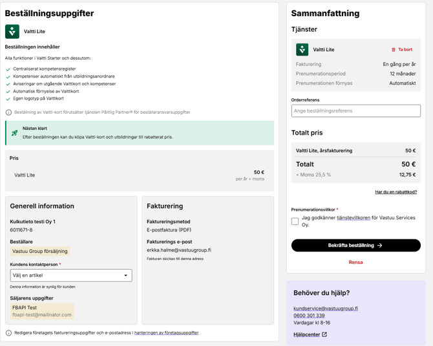This screenshot has width=433, height=346.
Task: Click the arrow icon on Bekräfta beställning button
Action: tap(380, 245)
